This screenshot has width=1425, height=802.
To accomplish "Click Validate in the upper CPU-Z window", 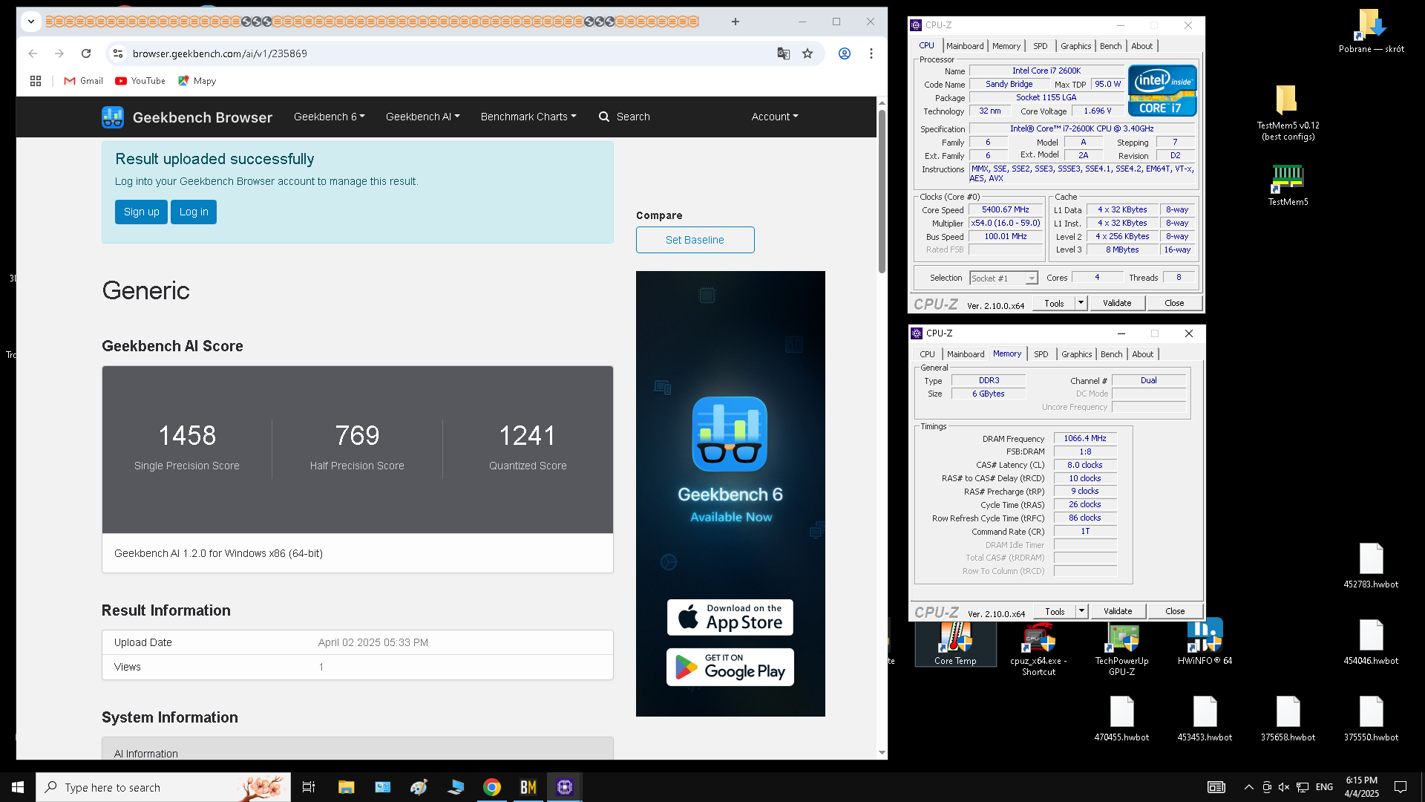I will coord(1117,303).
